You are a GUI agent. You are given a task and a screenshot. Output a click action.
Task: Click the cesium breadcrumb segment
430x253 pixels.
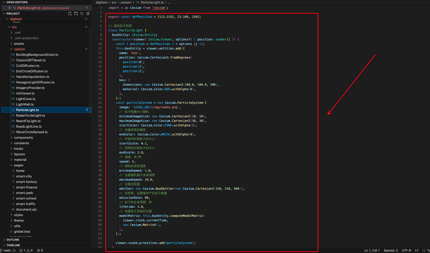126,2
